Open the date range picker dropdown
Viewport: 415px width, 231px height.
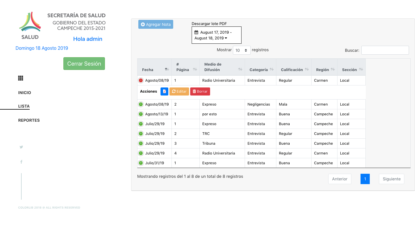pyautogui.click(x=216, y=35)
